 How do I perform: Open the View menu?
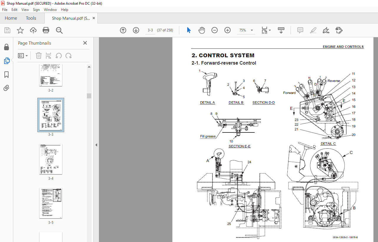[25, 10]
